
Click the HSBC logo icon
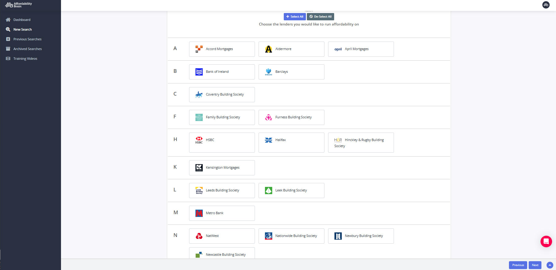point(199,140)
